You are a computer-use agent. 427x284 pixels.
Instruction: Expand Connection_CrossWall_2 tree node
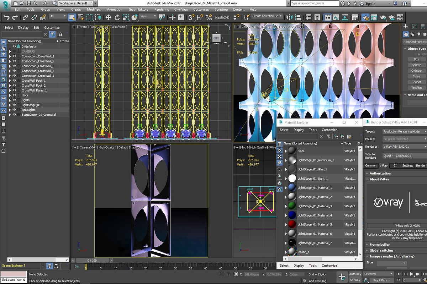click(x=10, y=61)
